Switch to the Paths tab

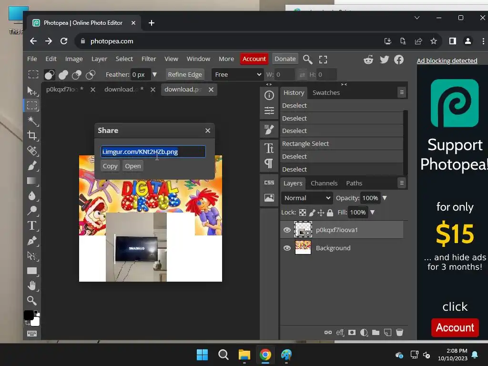[354, 183]
